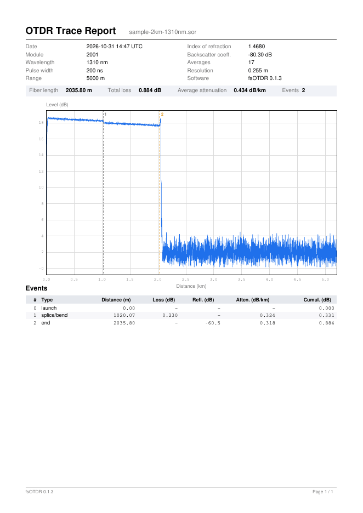Select the file name sample-2km-1310nm.sor
This screenshot has width=363, height=513.
163,32
